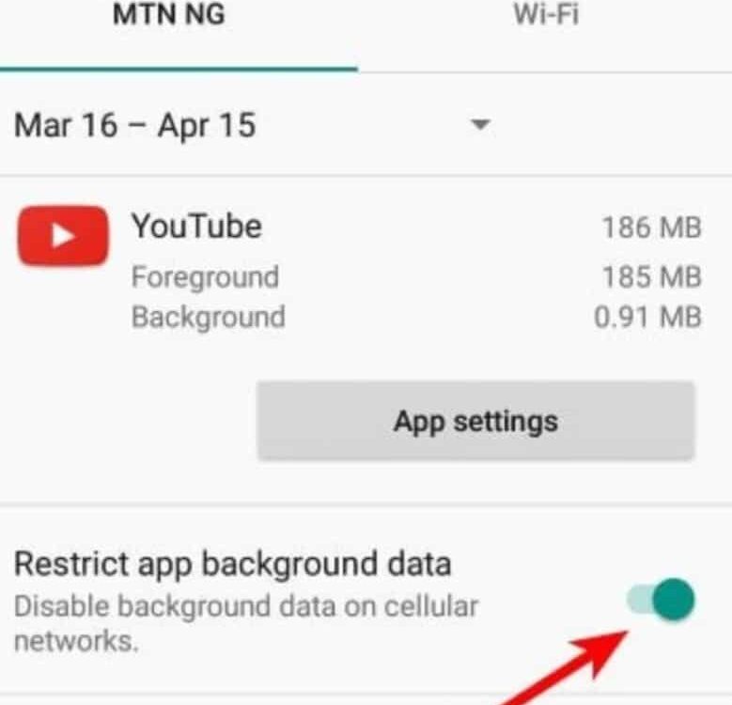Screen dimensions: 732x705
Task: Tap the Restrict app background data label
Action: coord(232,564)
